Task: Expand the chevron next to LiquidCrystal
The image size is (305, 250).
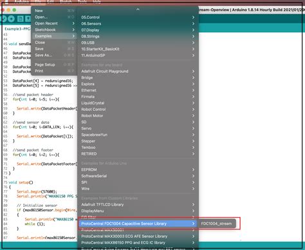Action: click(x=193, y=103)
